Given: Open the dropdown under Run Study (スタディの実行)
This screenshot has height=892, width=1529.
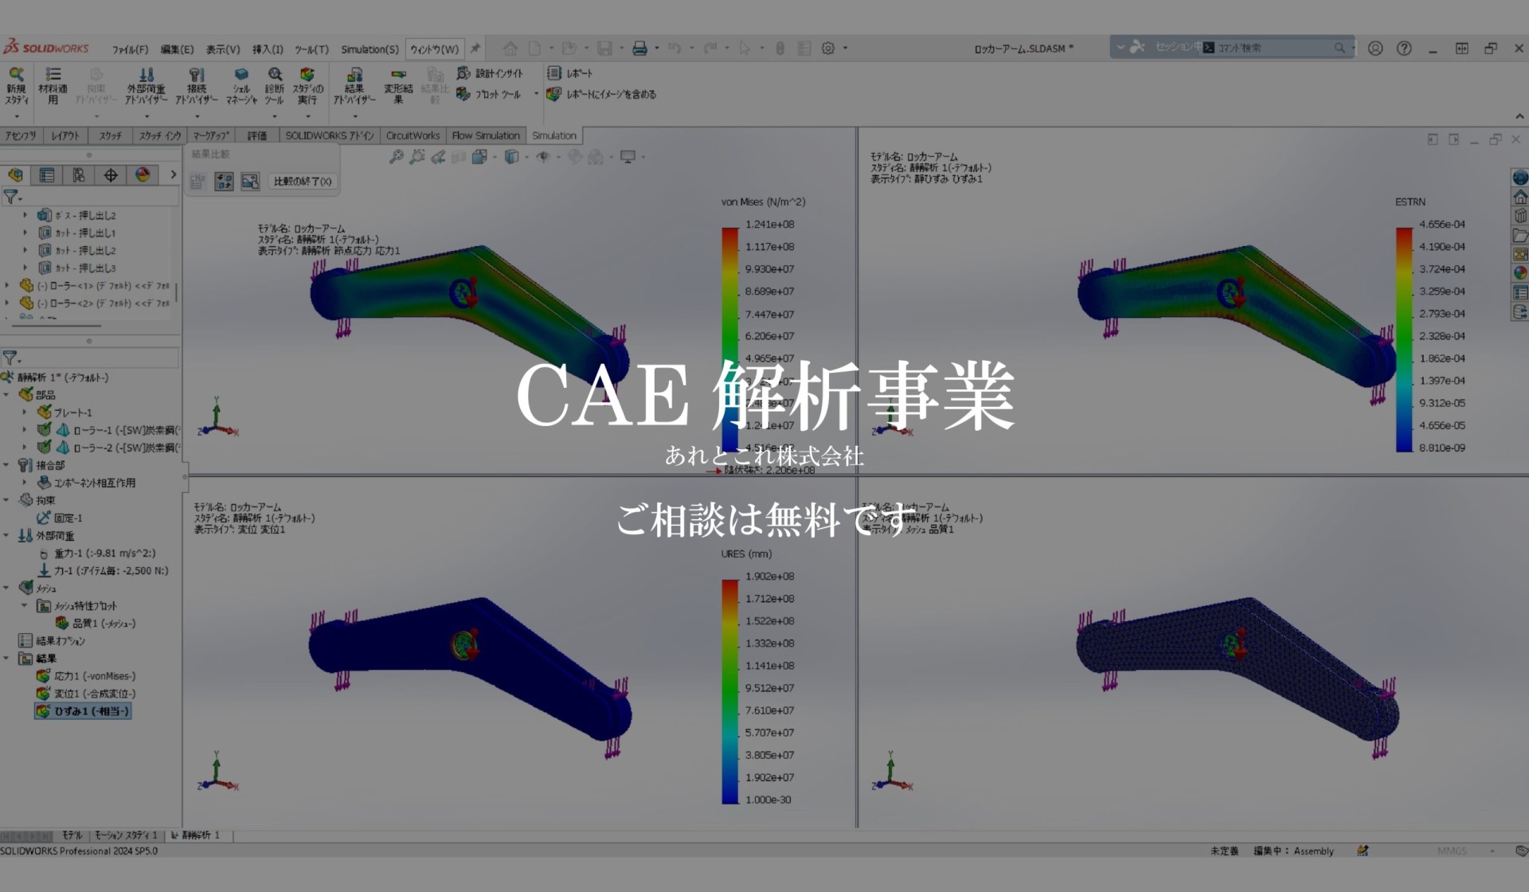Looking at the screenshot, I should [307, 116].
